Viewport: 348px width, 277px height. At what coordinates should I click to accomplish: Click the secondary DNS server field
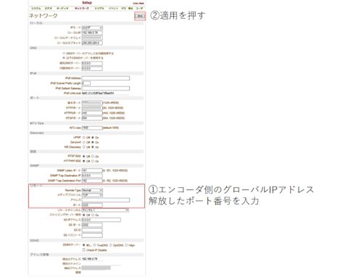point(92,69)
